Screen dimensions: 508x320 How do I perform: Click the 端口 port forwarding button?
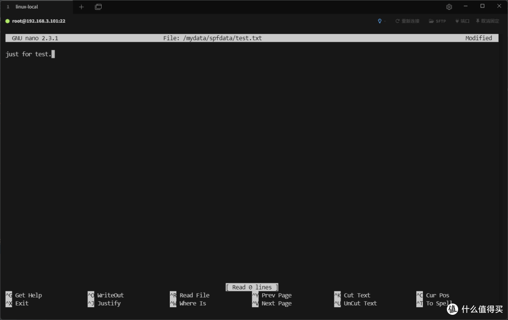point(462,21)
